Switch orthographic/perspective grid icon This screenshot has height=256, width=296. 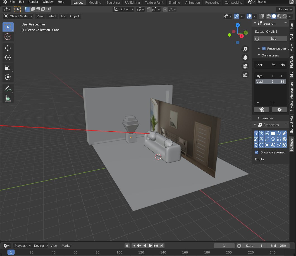[245, 75]
